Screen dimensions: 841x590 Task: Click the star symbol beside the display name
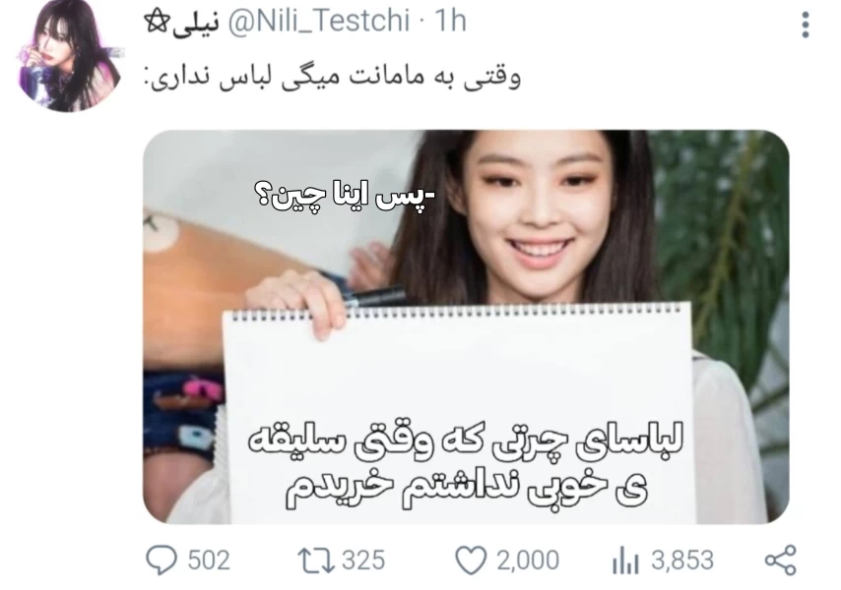(x=158, y=23)
